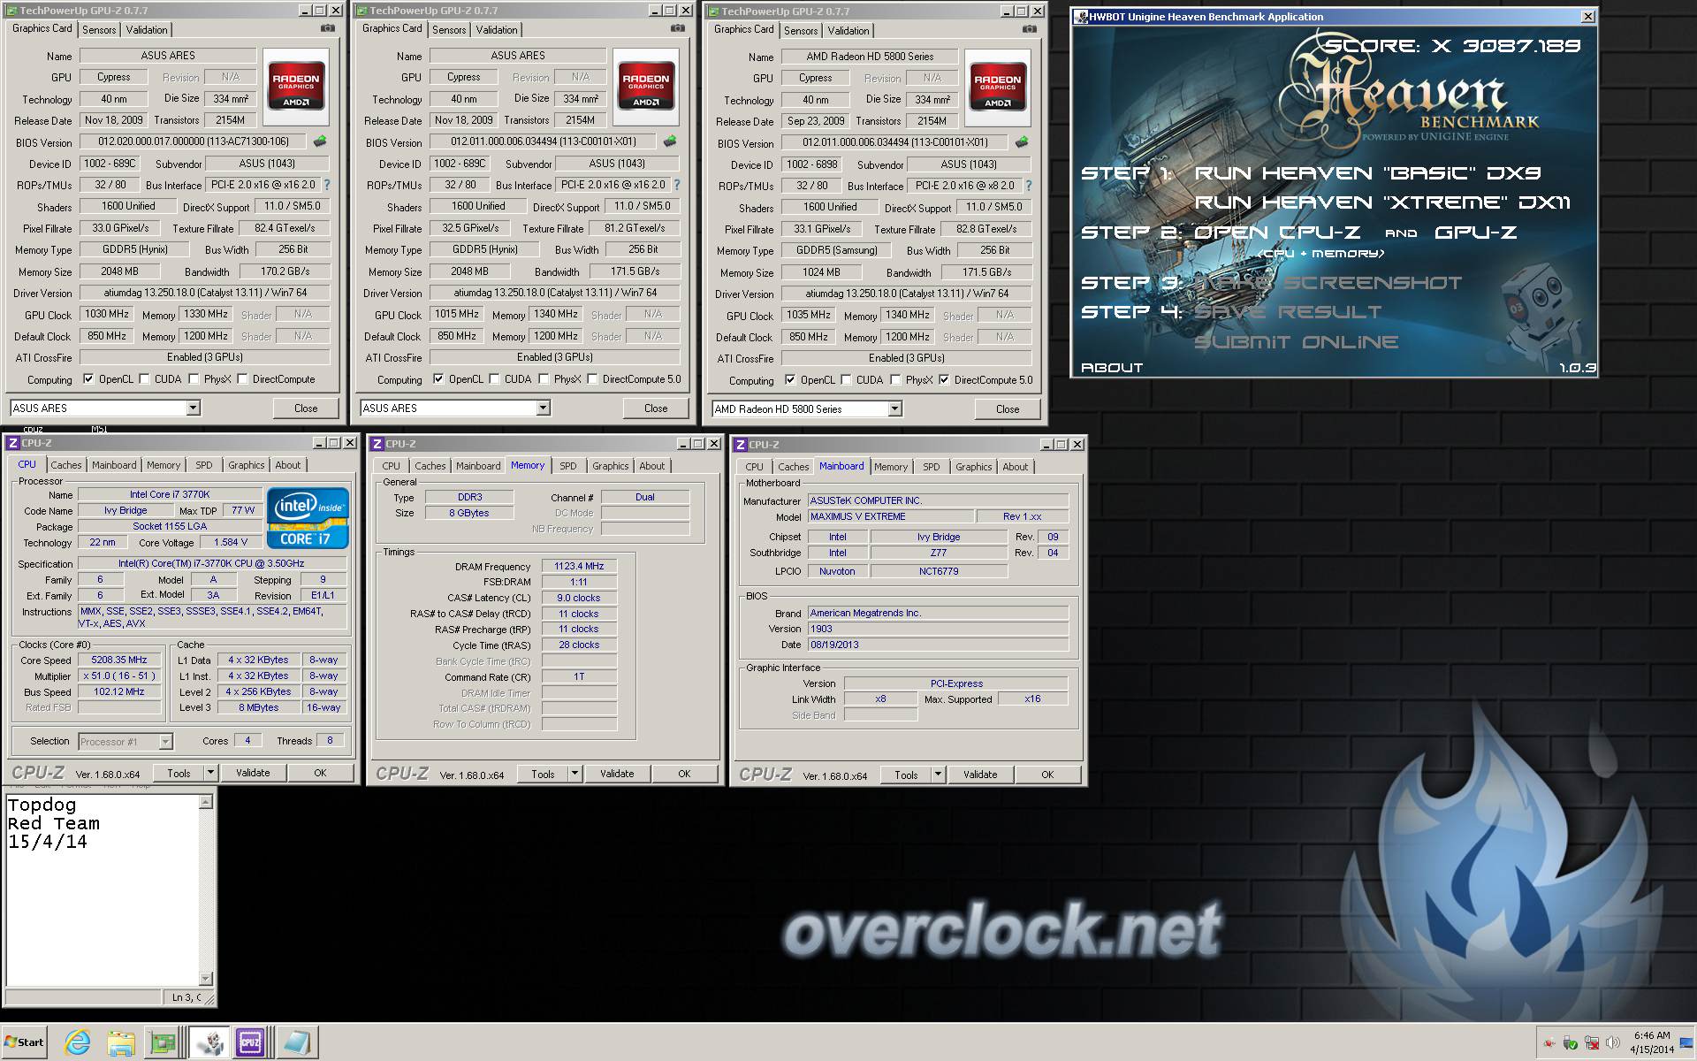Click the HWBOT Heaven window title icon
The image size is (1697, 1061).
click(x=1082, y=17)
